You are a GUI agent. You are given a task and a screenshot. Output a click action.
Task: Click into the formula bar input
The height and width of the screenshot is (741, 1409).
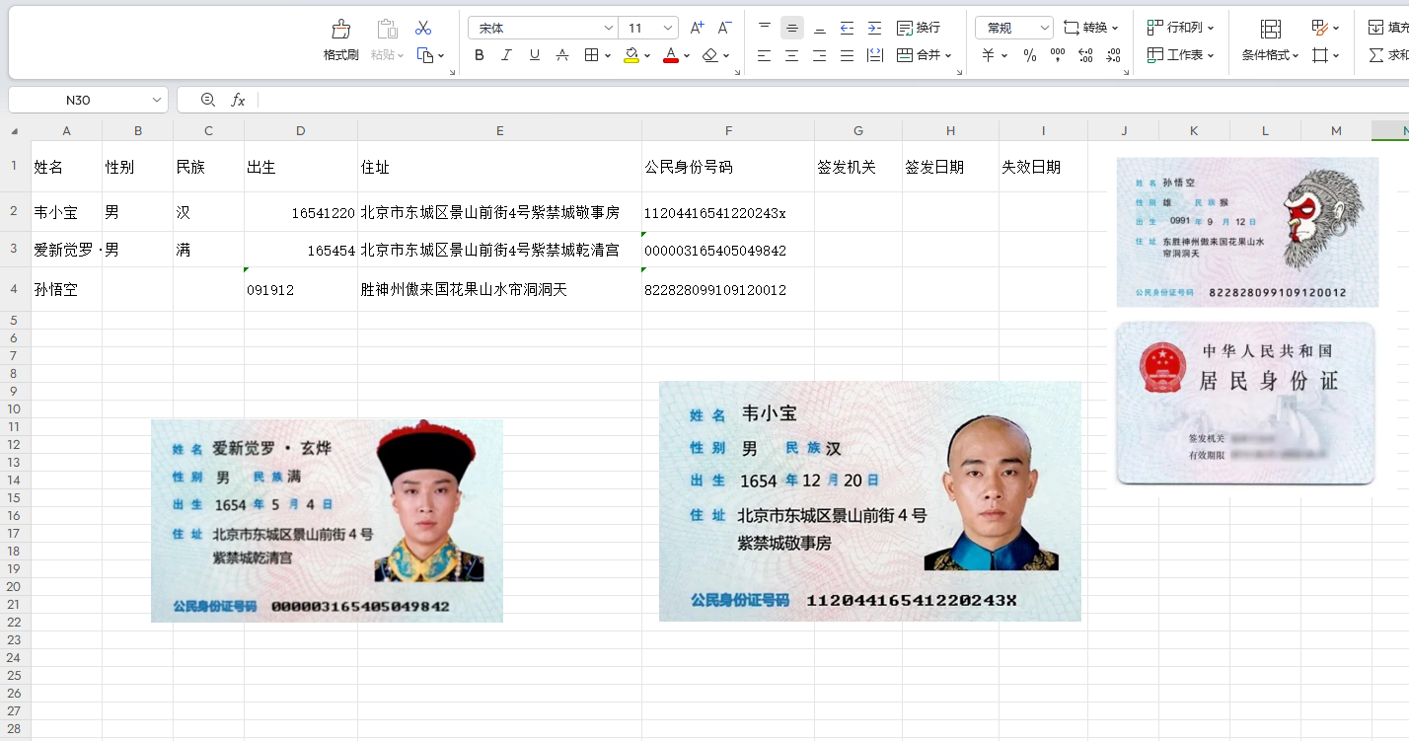tap(834, 100)
